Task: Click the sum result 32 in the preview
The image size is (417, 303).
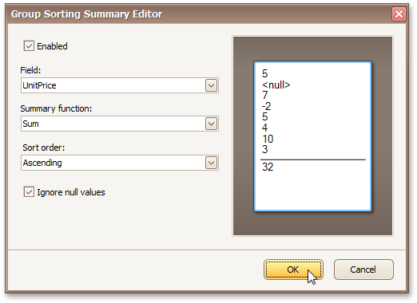Action: click(x=268, y=167)
